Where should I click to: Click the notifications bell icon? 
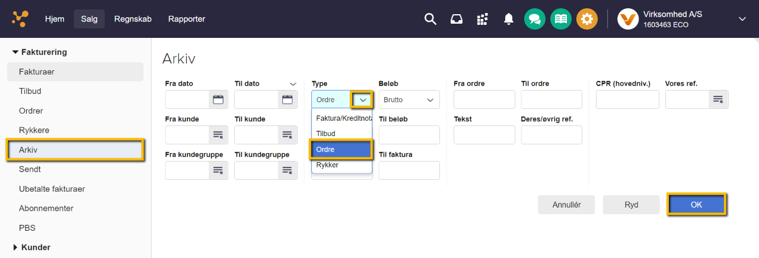(x=509, y=19)
